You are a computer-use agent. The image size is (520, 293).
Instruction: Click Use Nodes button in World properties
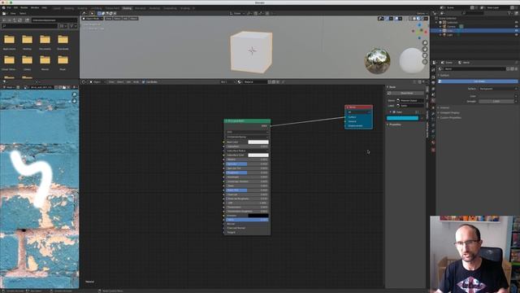[x=479, y=81]
